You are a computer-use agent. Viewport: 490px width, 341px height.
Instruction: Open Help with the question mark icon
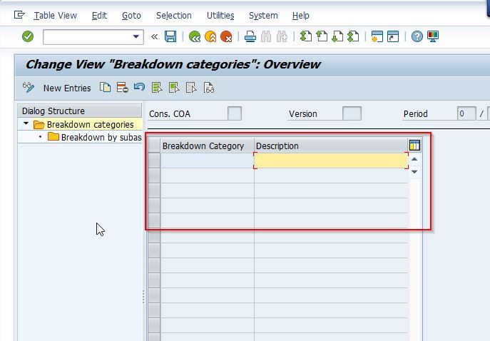click(417, 36)
